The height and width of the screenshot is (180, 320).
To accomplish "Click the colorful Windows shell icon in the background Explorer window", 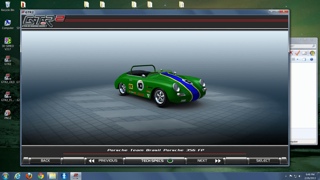I will click(x=312, y=53).
